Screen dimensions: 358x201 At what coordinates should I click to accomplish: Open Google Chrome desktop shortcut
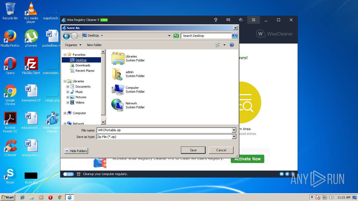10,95
